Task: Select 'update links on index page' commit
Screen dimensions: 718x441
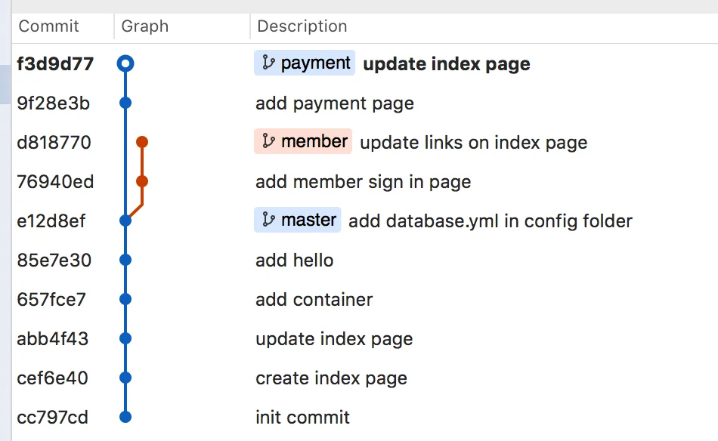Action: click(x=473, y=143)
